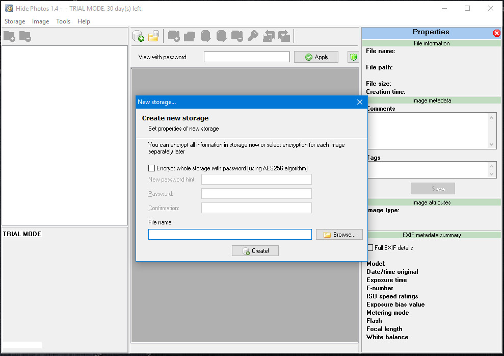Click the add folder icon in left panel
504x356 pixels.
tap(9, 36)
